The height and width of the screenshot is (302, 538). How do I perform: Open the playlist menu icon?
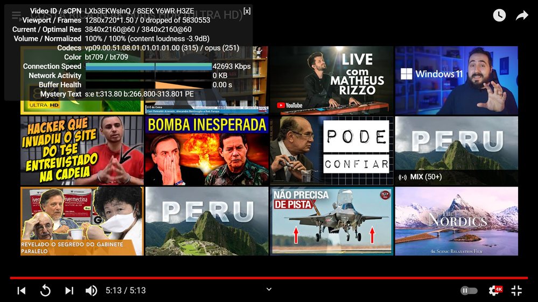[16, 15]
